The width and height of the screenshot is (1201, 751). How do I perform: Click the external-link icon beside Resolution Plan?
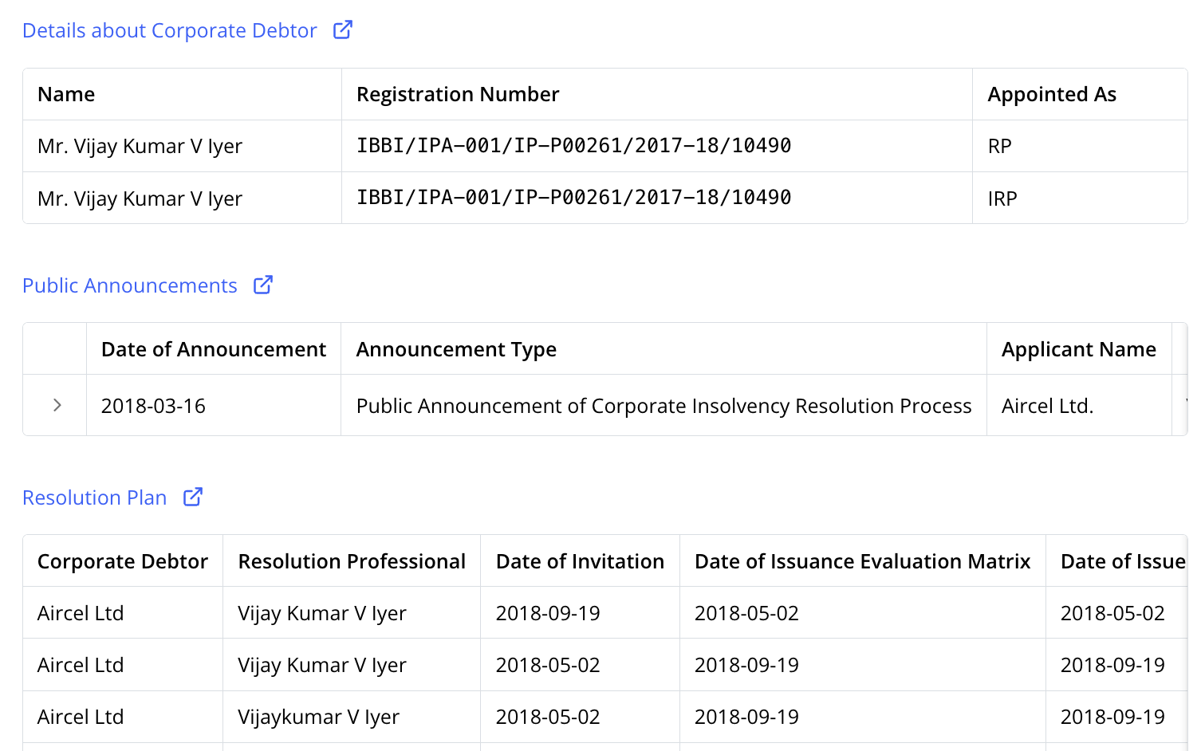pyautogui.click(x=193, y=497)
